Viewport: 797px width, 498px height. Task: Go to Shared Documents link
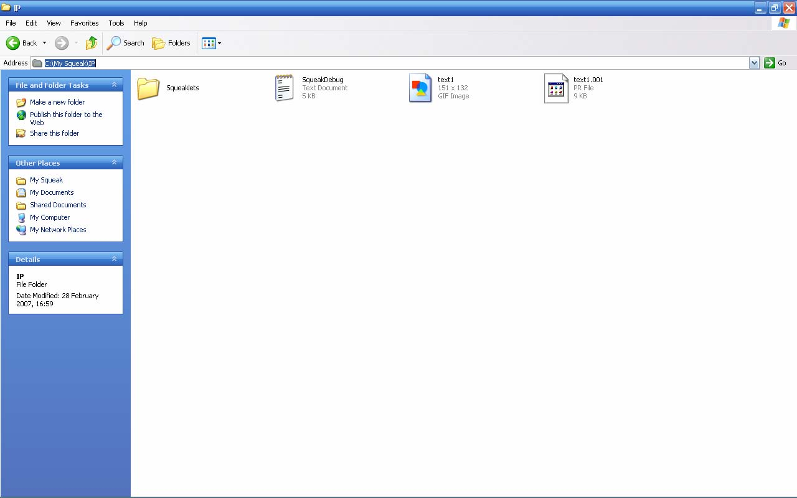coord(58,205)
